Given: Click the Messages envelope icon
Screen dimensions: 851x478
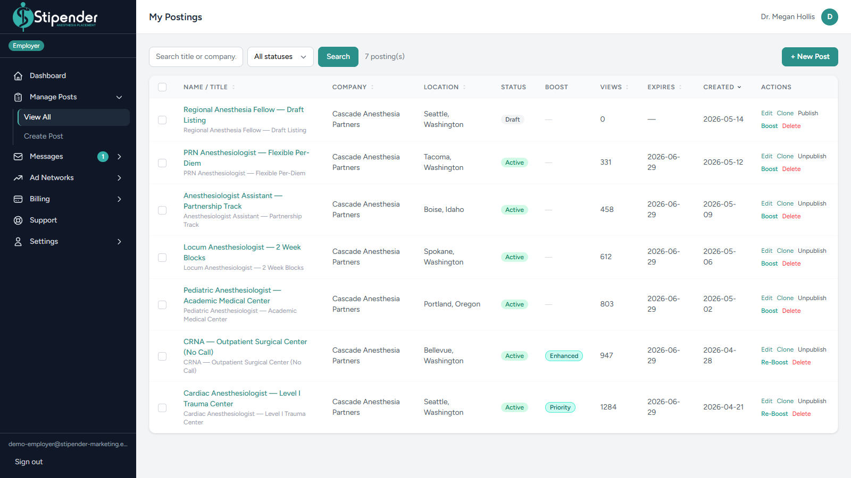Looking at the screenshot, I should coord(18,157).
